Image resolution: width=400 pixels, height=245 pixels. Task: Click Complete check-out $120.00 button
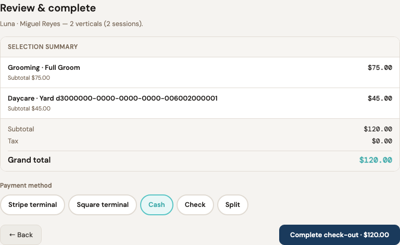pyautogui.click(x=340, y=235)
